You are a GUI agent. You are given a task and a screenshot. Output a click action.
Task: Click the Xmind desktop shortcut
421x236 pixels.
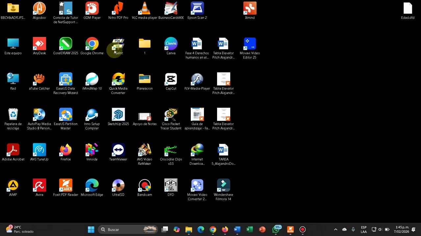pyautogui.click(x=250, y=8)
